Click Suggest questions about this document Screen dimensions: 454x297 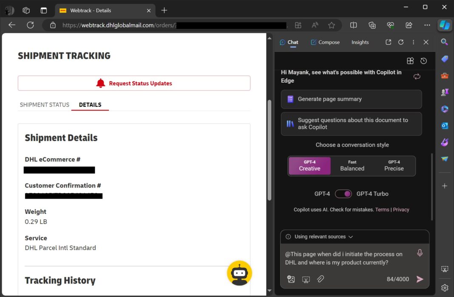click(351, 123)
